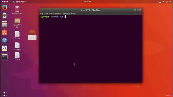Open the Amazon launcher in dock
This screenshot has height=97, width=173.
[x=5, y=48]
